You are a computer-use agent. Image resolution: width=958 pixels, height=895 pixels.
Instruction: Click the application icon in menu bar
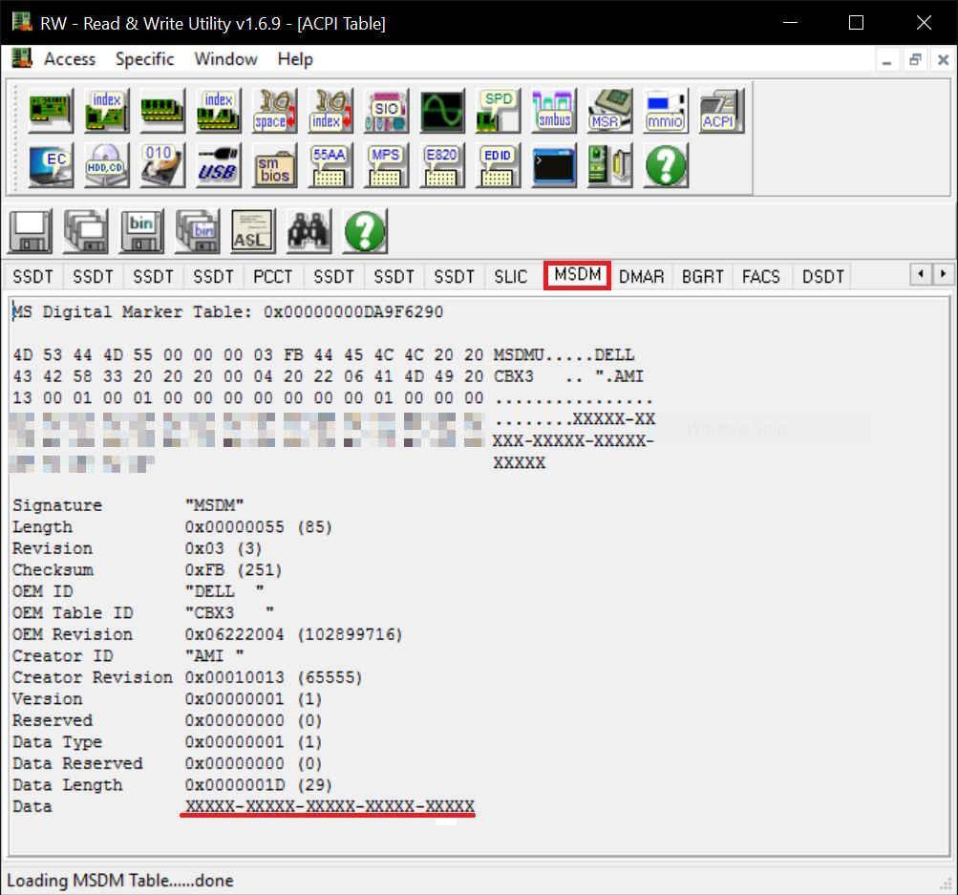pos(21,58)
